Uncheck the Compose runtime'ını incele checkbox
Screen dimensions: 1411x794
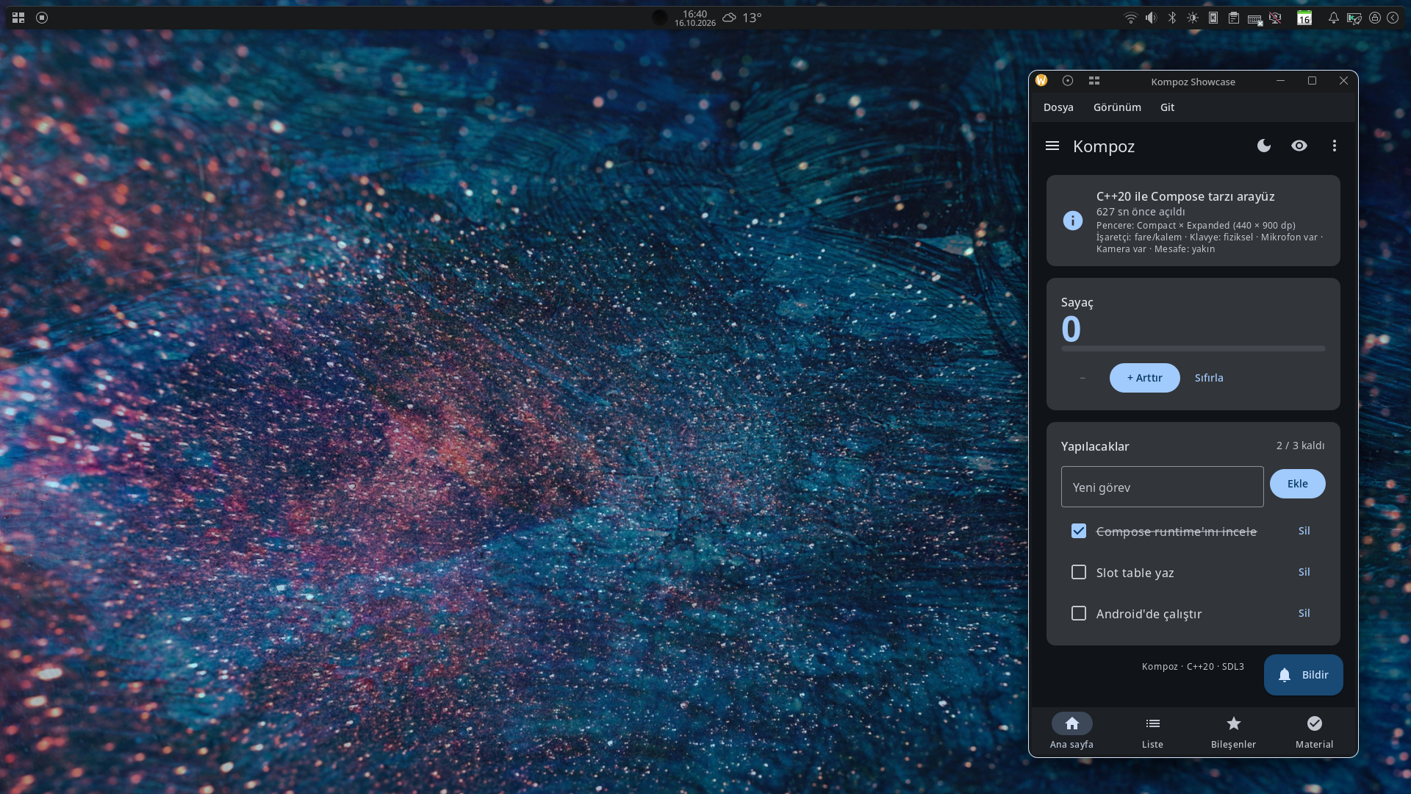1079,531
